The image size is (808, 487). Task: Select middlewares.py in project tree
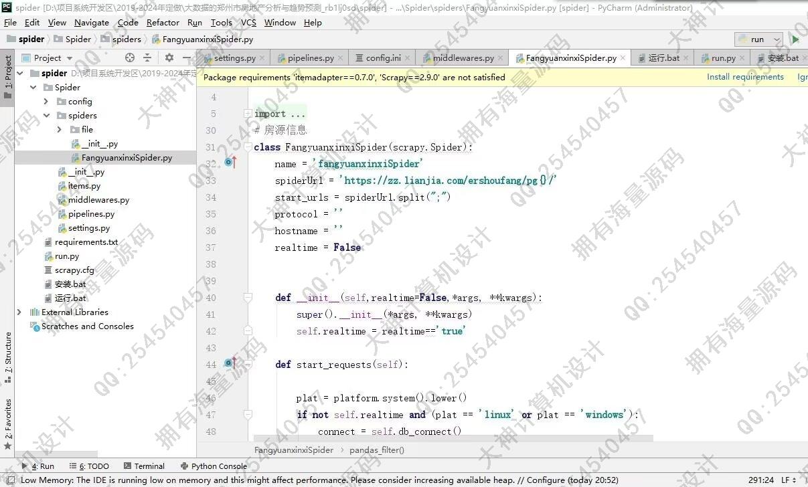pyautogui.click(x=98, y=200)
